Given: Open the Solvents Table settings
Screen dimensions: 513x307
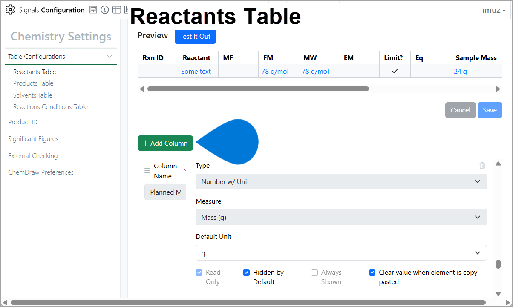Looking at the screenshot, I should click(x=32, y=95).
